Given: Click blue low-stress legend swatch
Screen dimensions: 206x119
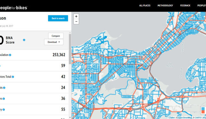Looking at the screenshot, I should (x=203, y=109).
